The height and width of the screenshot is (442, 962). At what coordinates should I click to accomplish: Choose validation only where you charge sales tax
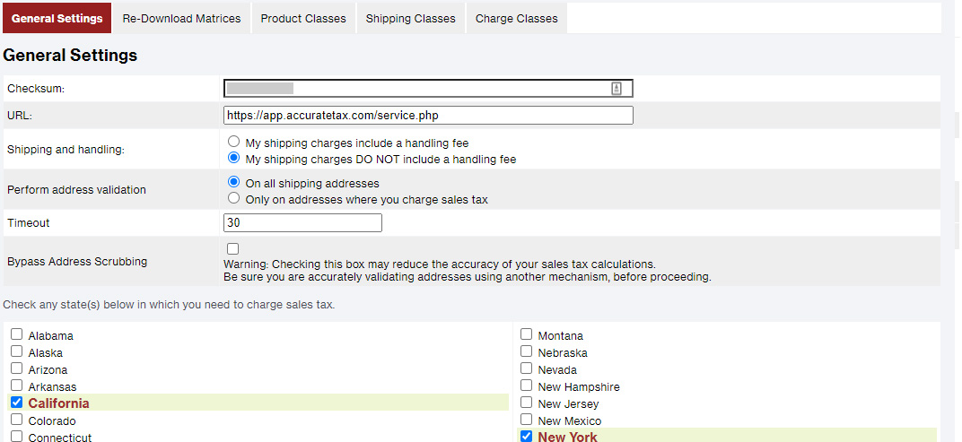click(x=234, y=199)
